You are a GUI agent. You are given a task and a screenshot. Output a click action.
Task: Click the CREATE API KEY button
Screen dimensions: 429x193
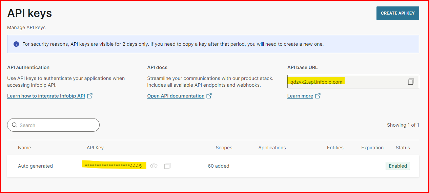[x=397, y=13]
